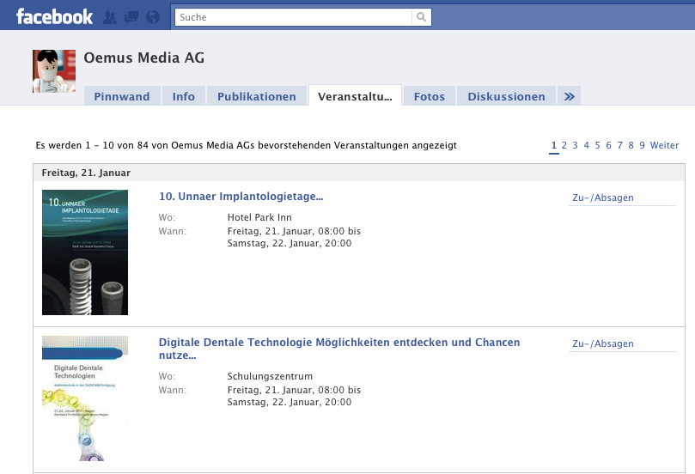Switch to the Publikationen tab
This screenshot has height=474, width=695.
tap(257, 96)
